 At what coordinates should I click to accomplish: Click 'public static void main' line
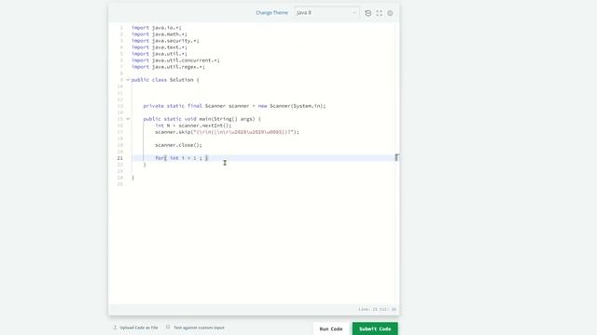pos(202,119)
